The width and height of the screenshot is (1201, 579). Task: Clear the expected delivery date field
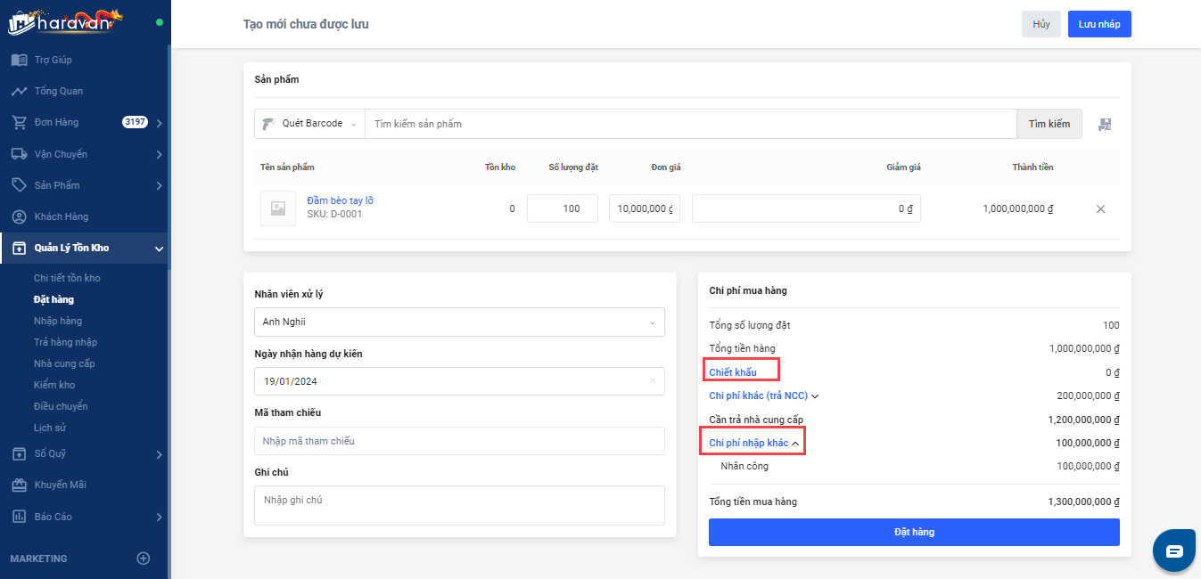tap(652, 381)
